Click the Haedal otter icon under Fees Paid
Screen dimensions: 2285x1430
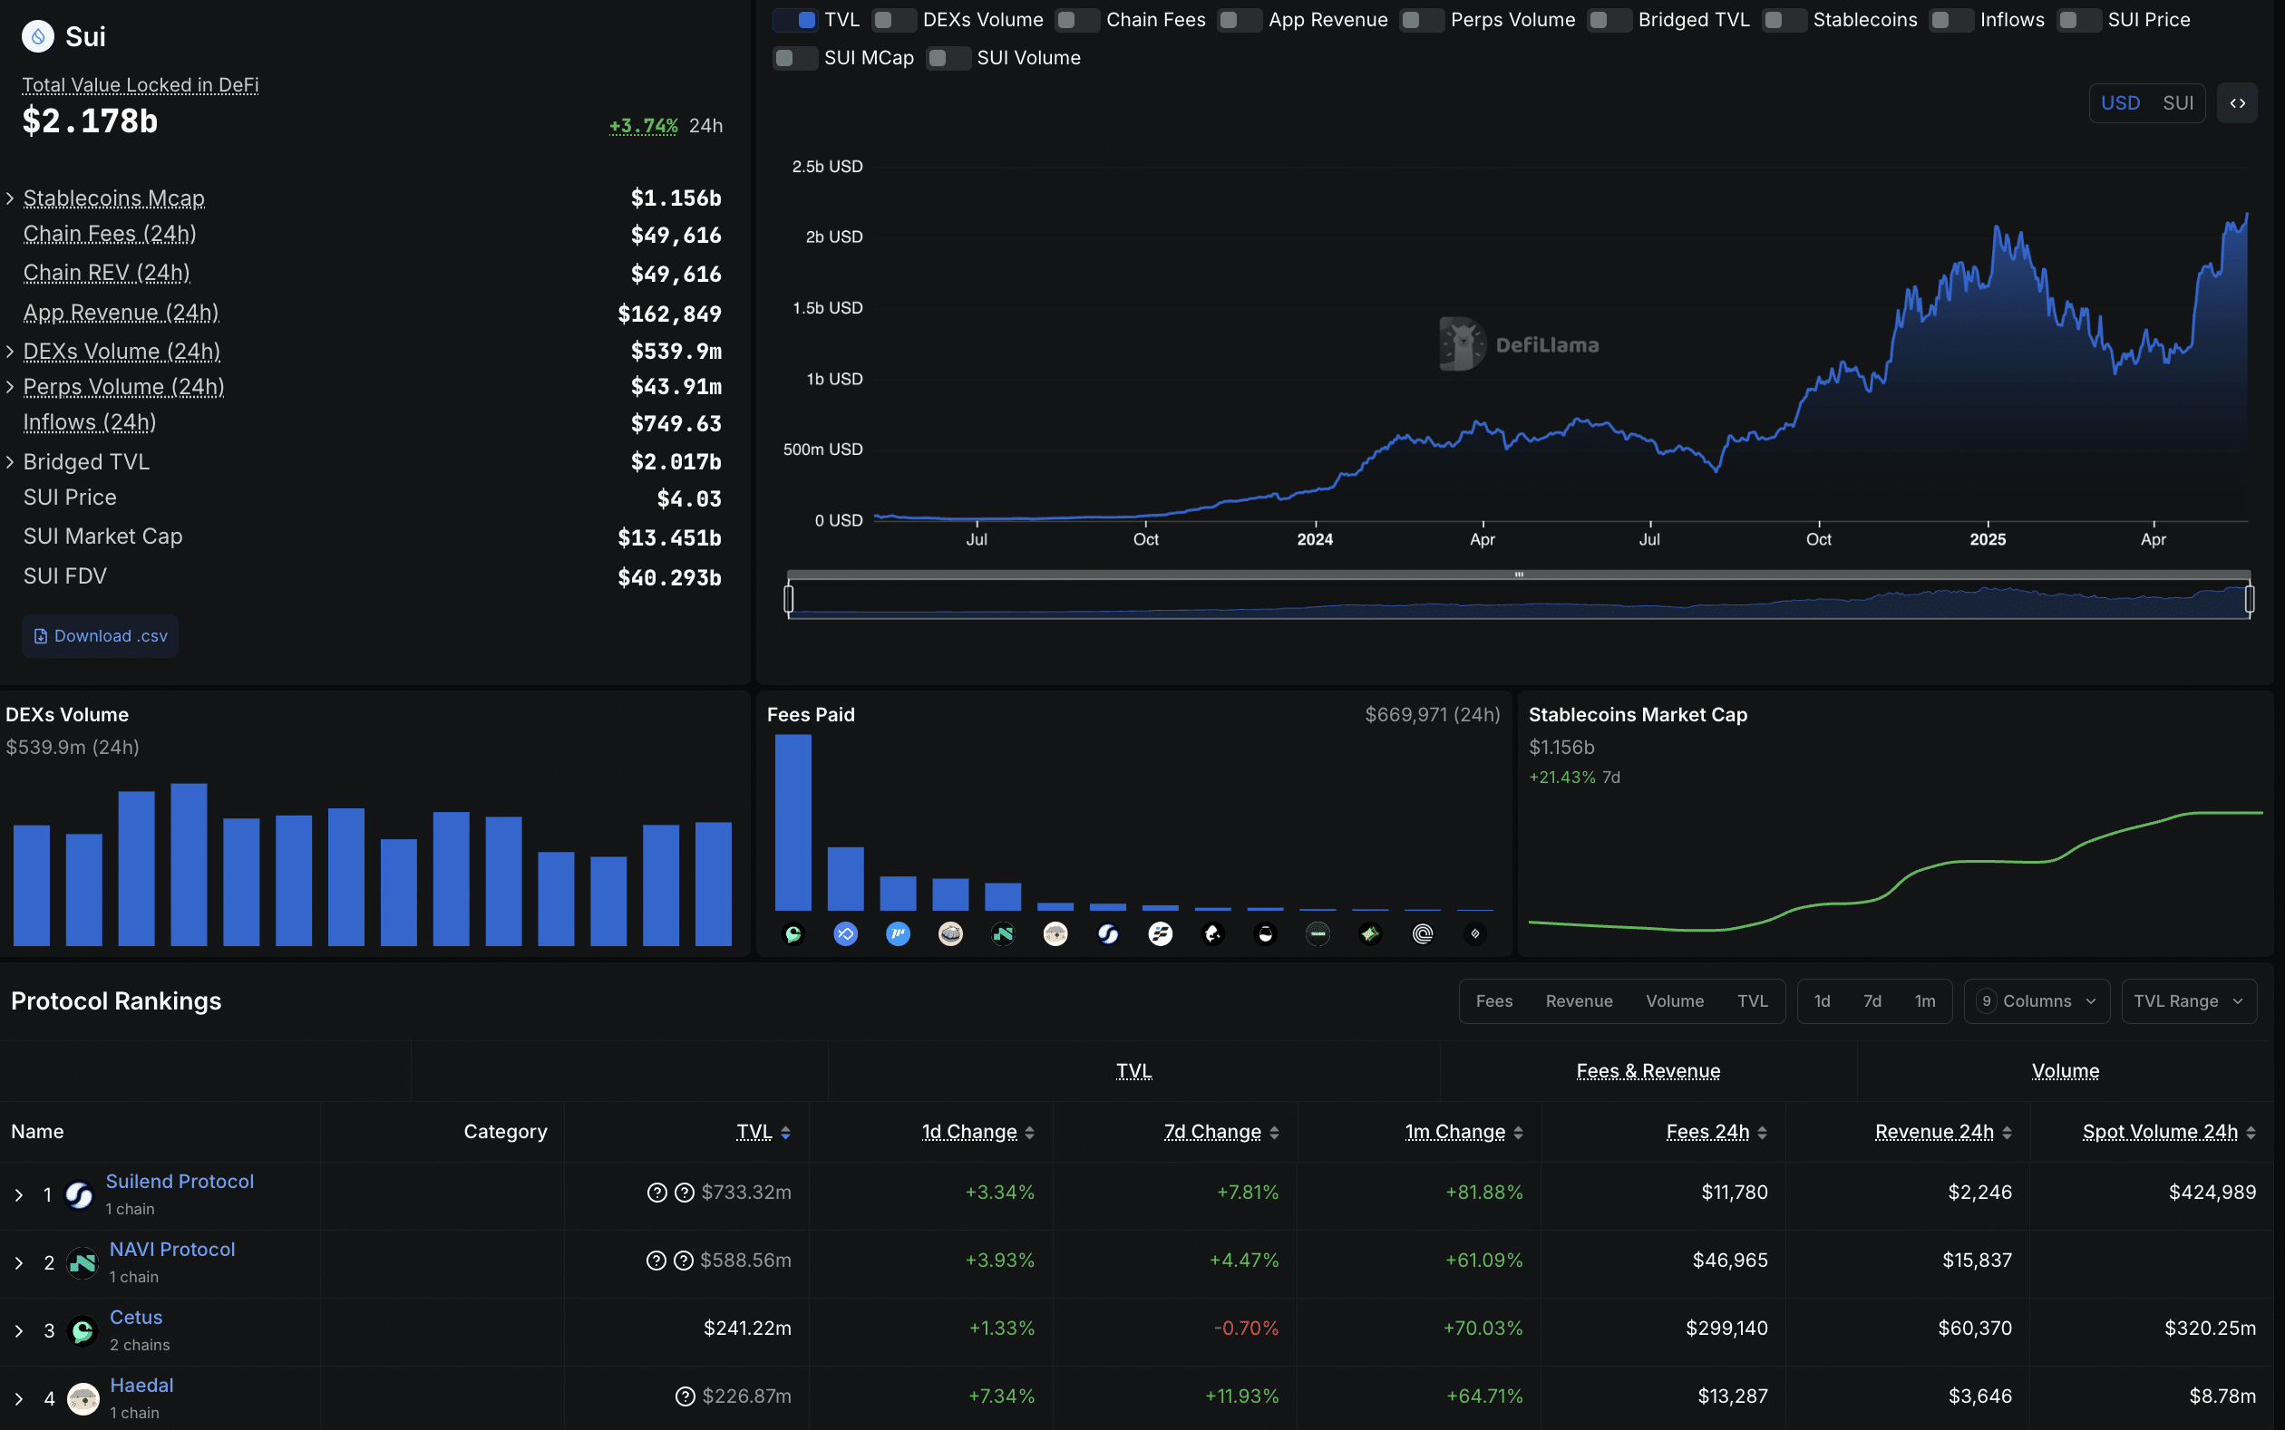1055,934
